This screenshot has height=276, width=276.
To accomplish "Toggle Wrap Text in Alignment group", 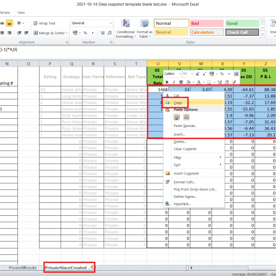I will coord(44,23).
